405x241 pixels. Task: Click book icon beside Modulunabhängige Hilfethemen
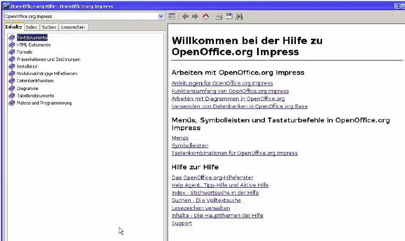point(12,74)
